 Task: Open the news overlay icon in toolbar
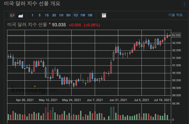point(104,15)
